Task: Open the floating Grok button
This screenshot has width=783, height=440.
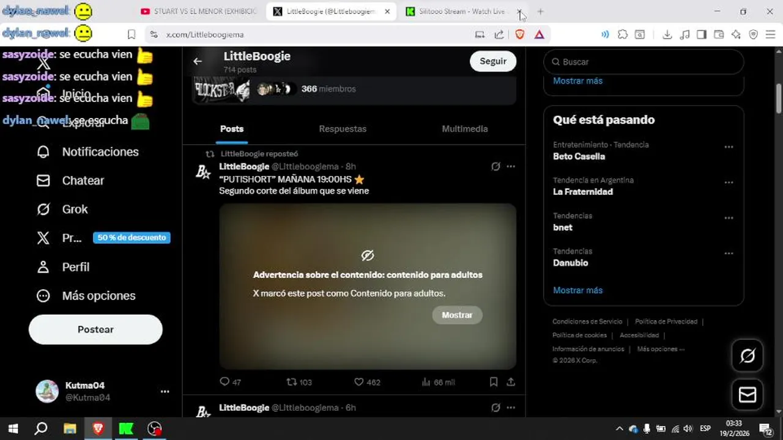Action: click(x=748, y=356)
